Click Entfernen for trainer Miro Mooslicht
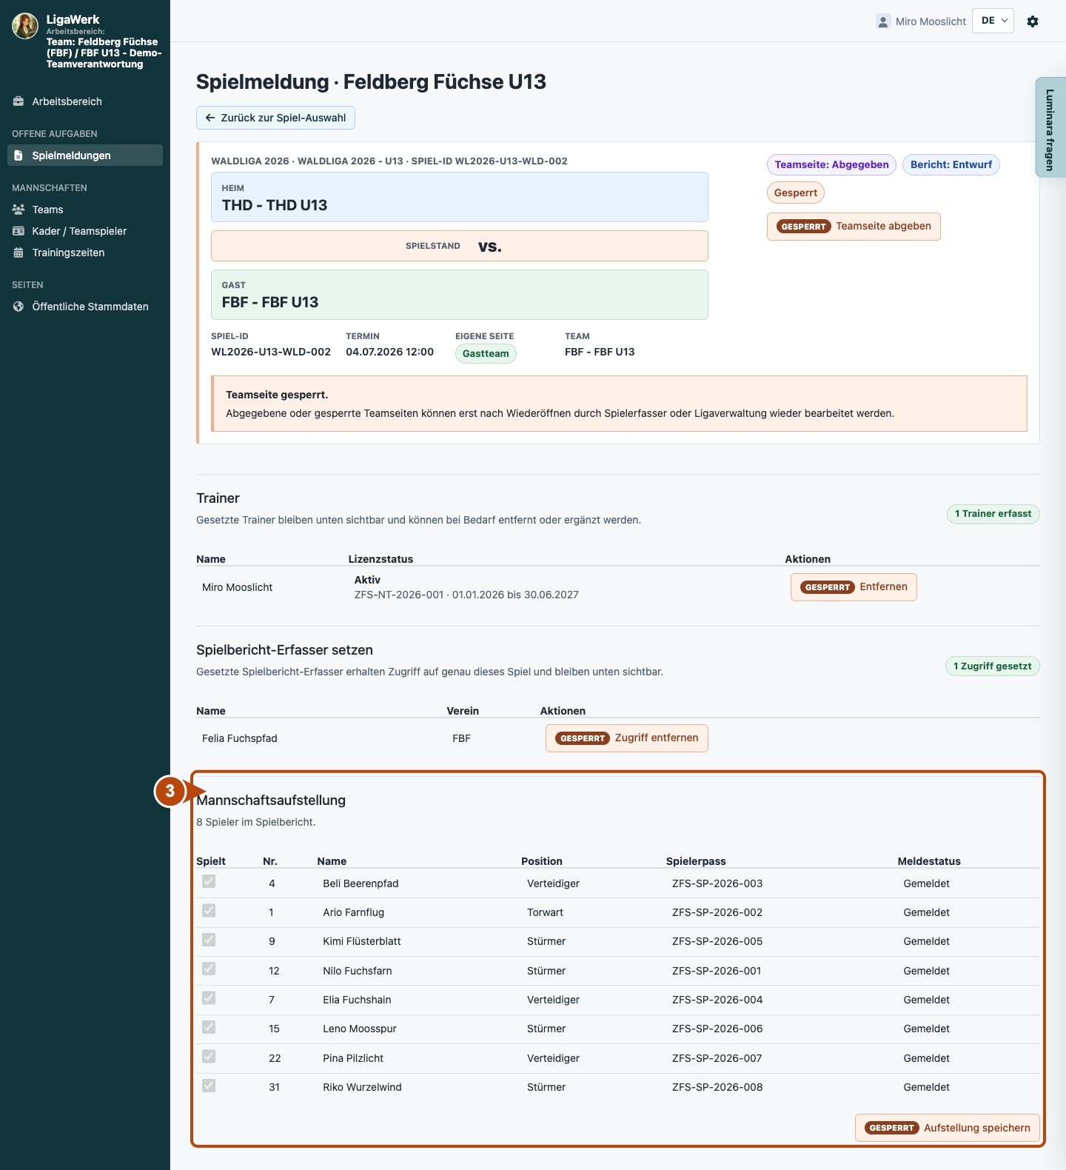 pos(854,587)
